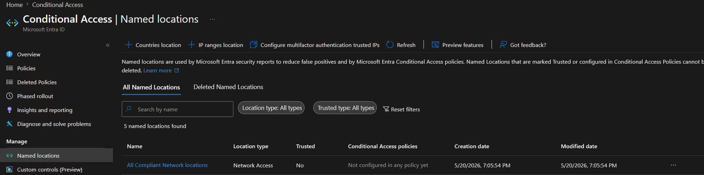Open row options for All Compliant Network locations
Viewport: 704px width, 175px height.
pyautogui.click(x=673, y=165)
